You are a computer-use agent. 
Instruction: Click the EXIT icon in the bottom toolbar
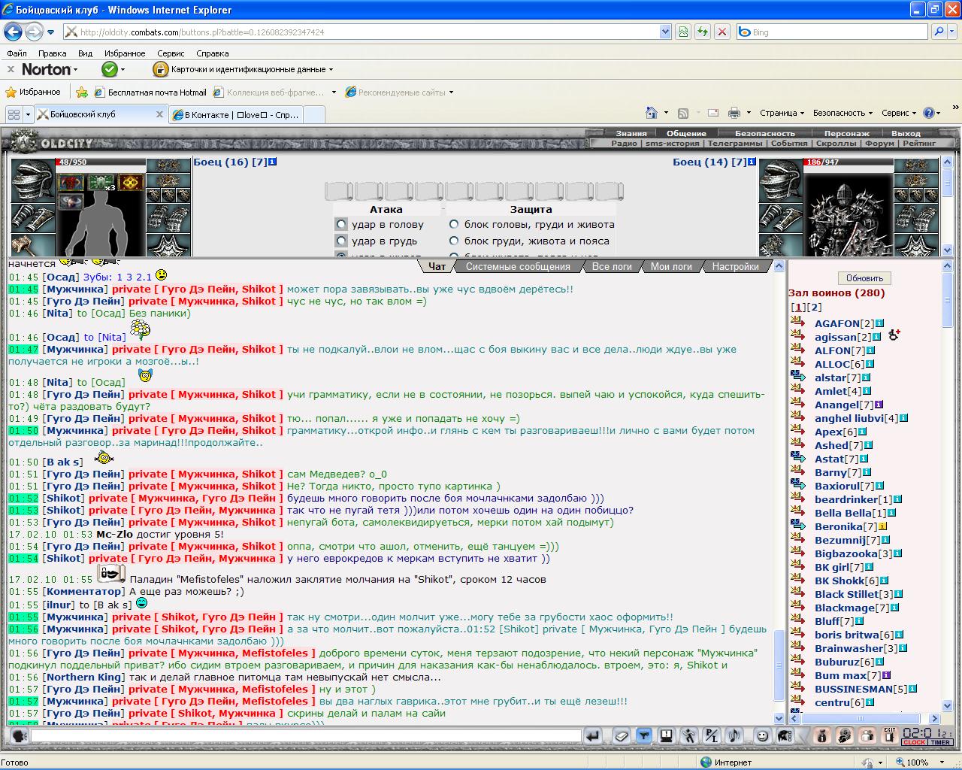point(889,735)
